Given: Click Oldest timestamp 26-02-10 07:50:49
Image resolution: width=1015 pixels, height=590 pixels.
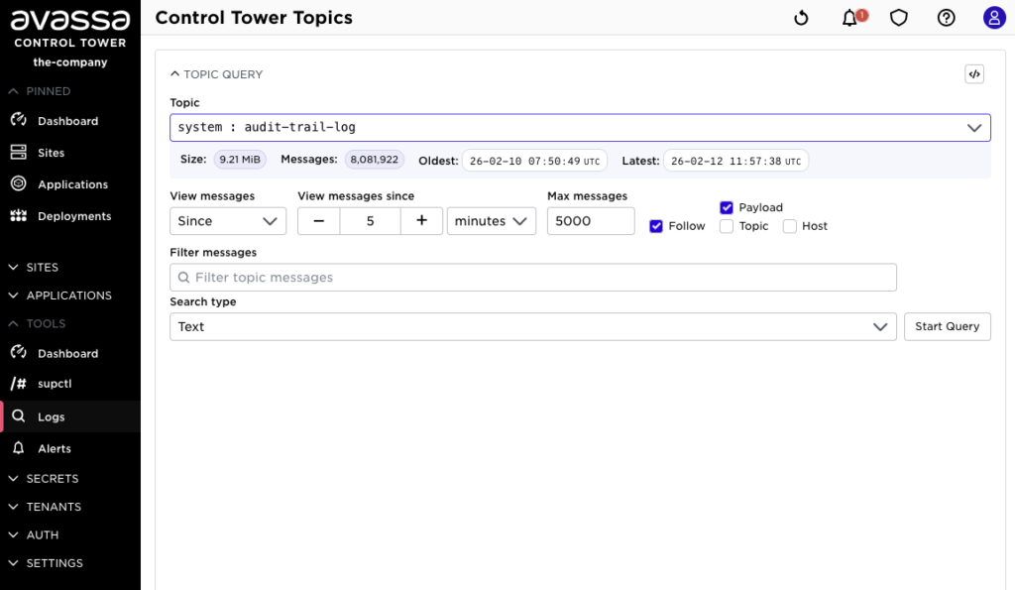Looking at the screenshot, I should click(534, 161).
